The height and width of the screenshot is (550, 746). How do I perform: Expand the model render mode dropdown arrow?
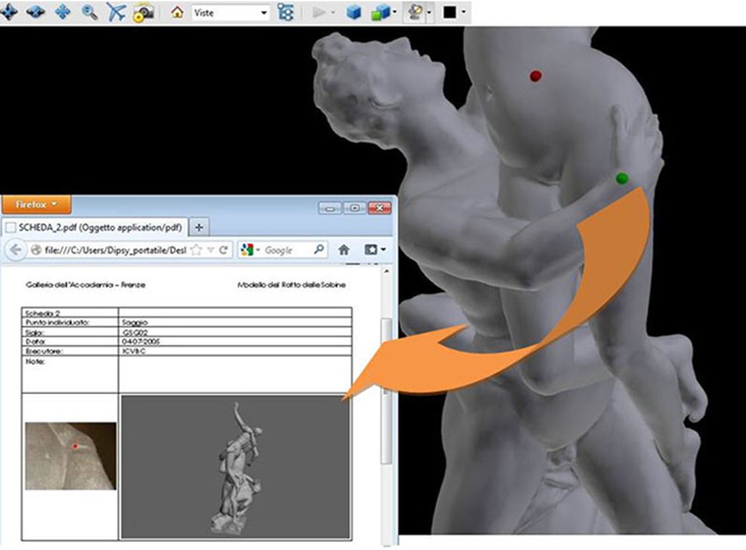coord(395,13)
